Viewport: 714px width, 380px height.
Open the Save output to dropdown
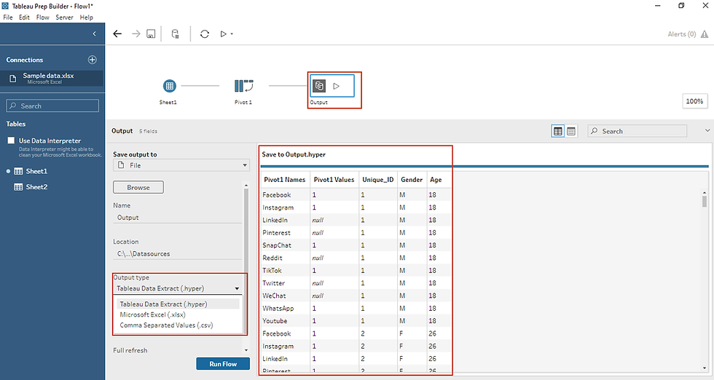click(x=181, y=165)
